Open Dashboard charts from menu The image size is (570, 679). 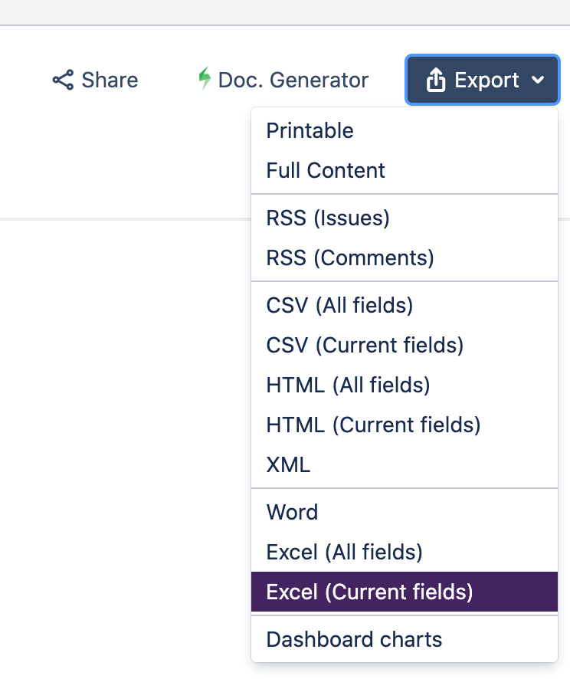coord(354,639)
